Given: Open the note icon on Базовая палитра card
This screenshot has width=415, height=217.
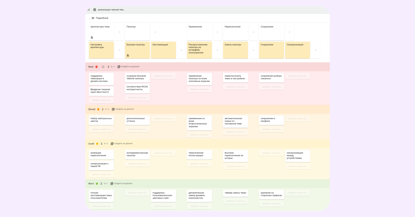Looking at the screenshot, I should (x=128, y=55).
